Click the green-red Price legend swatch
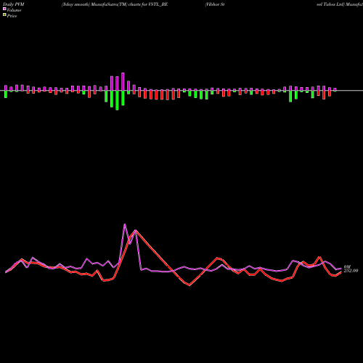Screen dimensions: 363x363 [4, 15]
